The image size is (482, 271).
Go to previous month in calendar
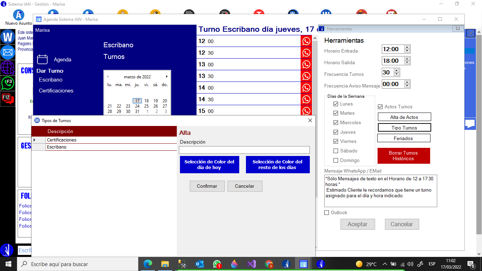(108, 77)
